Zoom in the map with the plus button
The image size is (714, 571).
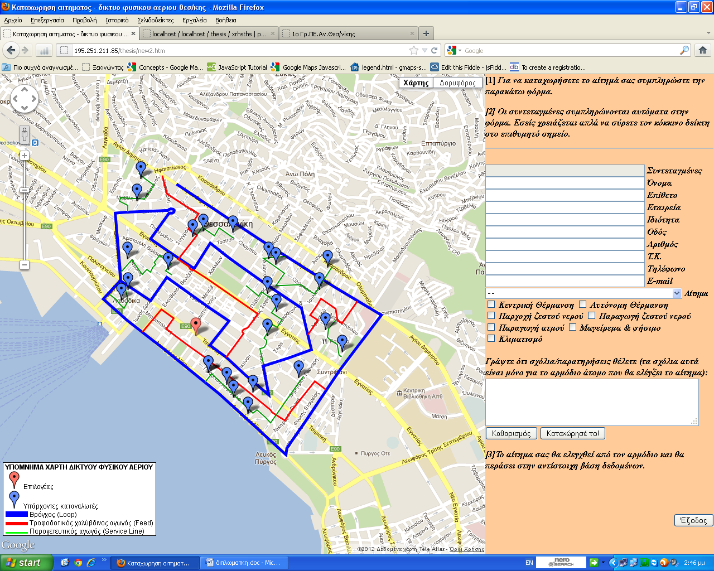[x=25, y=156]
